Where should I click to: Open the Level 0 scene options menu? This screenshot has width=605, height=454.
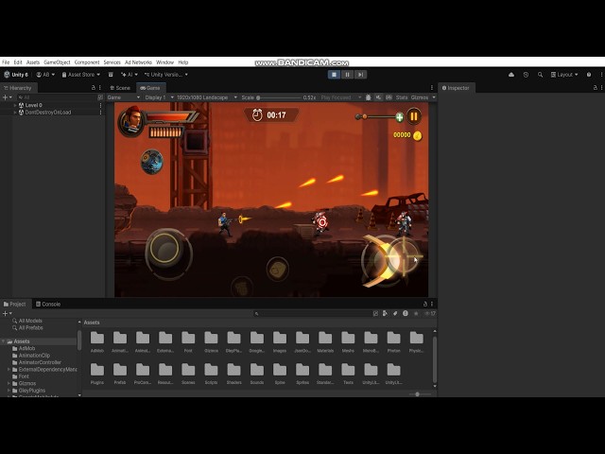coord(101,105)
